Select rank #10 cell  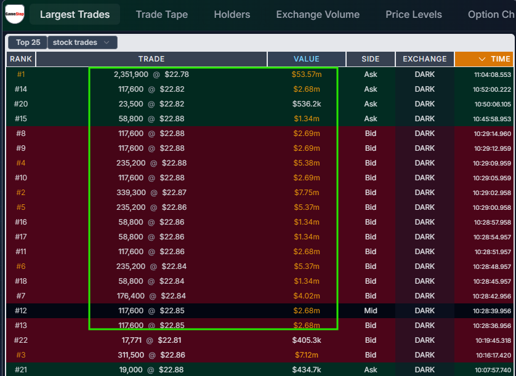[21, 178]
